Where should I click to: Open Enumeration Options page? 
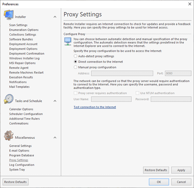pyautogui.click(x=24, y=30)
